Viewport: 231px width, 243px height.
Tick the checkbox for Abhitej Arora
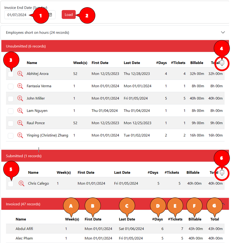[11, 74]
